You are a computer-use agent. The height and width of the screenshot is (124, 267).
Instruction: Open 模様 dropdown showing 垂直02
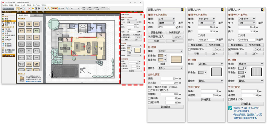click(x=251, y=64)
